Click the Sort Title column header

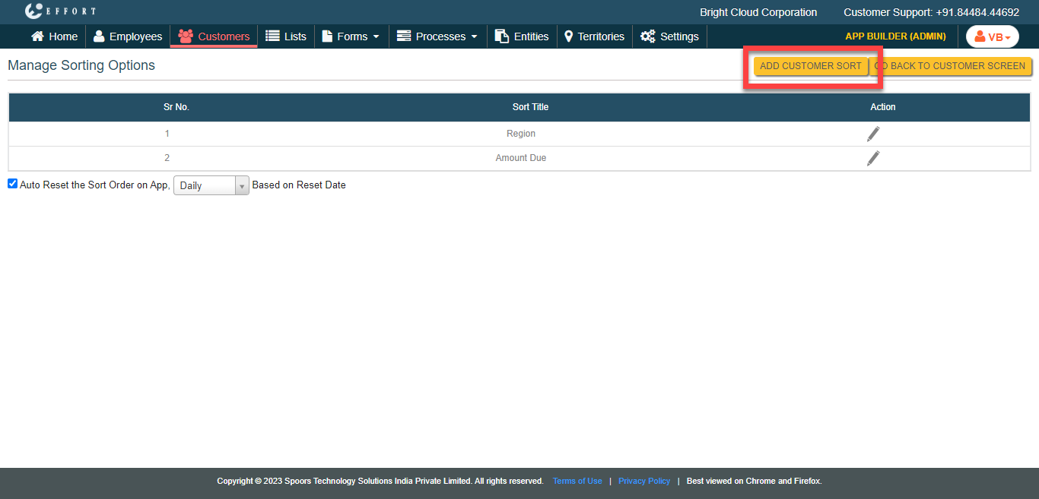(x=530, y=107)
